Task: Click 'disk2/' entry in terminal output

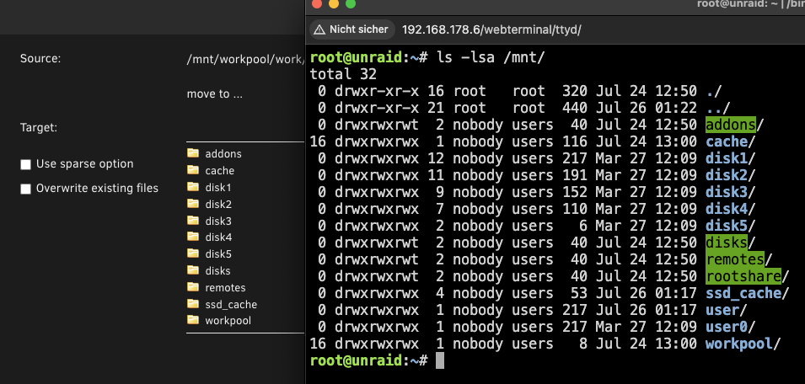Action: pos(731,175)
